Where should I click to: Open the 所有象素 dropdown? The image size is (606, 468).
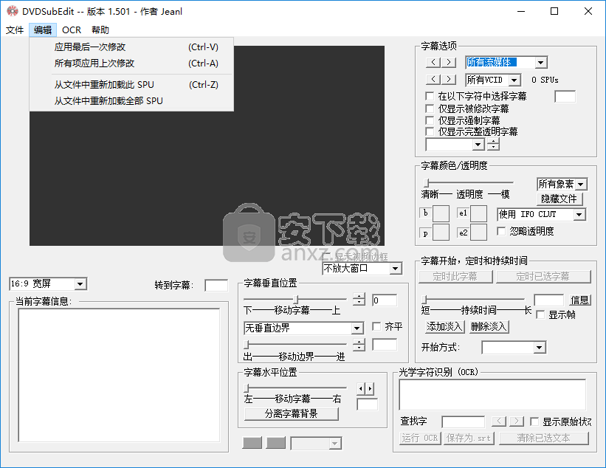pos(580,185)
